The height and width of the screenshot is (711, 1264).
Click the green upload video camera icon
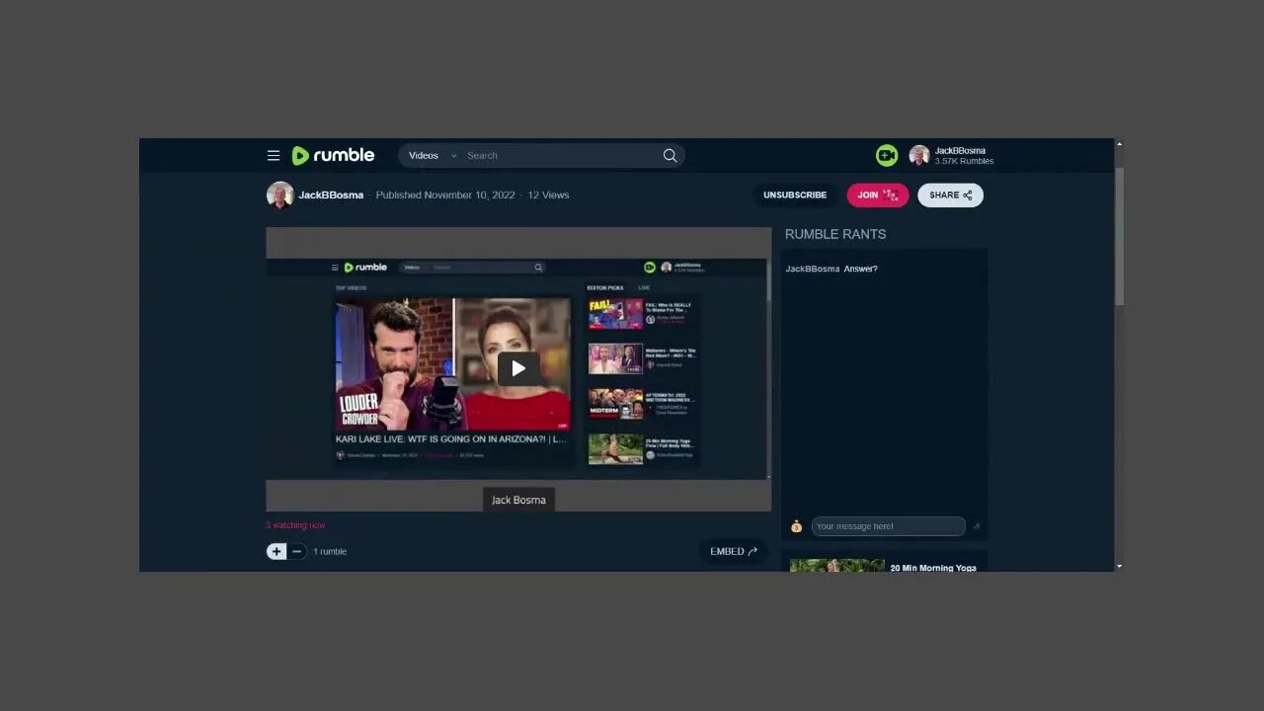(x=887, y=155)
